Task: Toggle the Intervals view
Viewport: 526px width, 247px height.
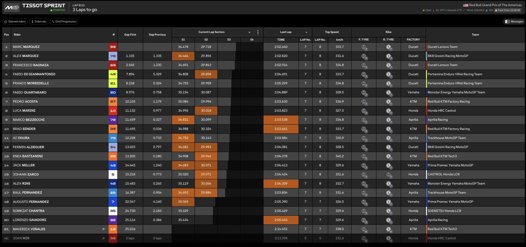Action: pyautogui.click(x=39, y=21)
